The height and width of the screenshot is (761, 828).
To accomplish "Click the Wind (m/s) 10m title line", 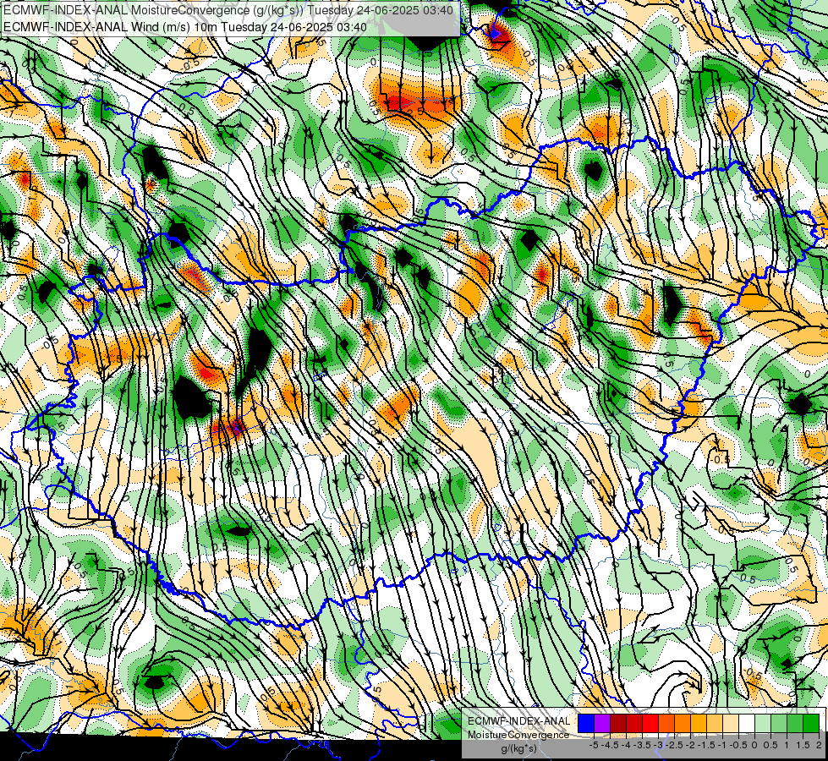I will pos(185,27).
